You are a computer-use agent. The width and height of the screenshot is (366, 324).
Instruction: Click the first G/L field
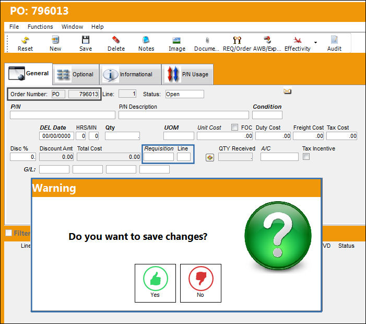coord(54,169)
